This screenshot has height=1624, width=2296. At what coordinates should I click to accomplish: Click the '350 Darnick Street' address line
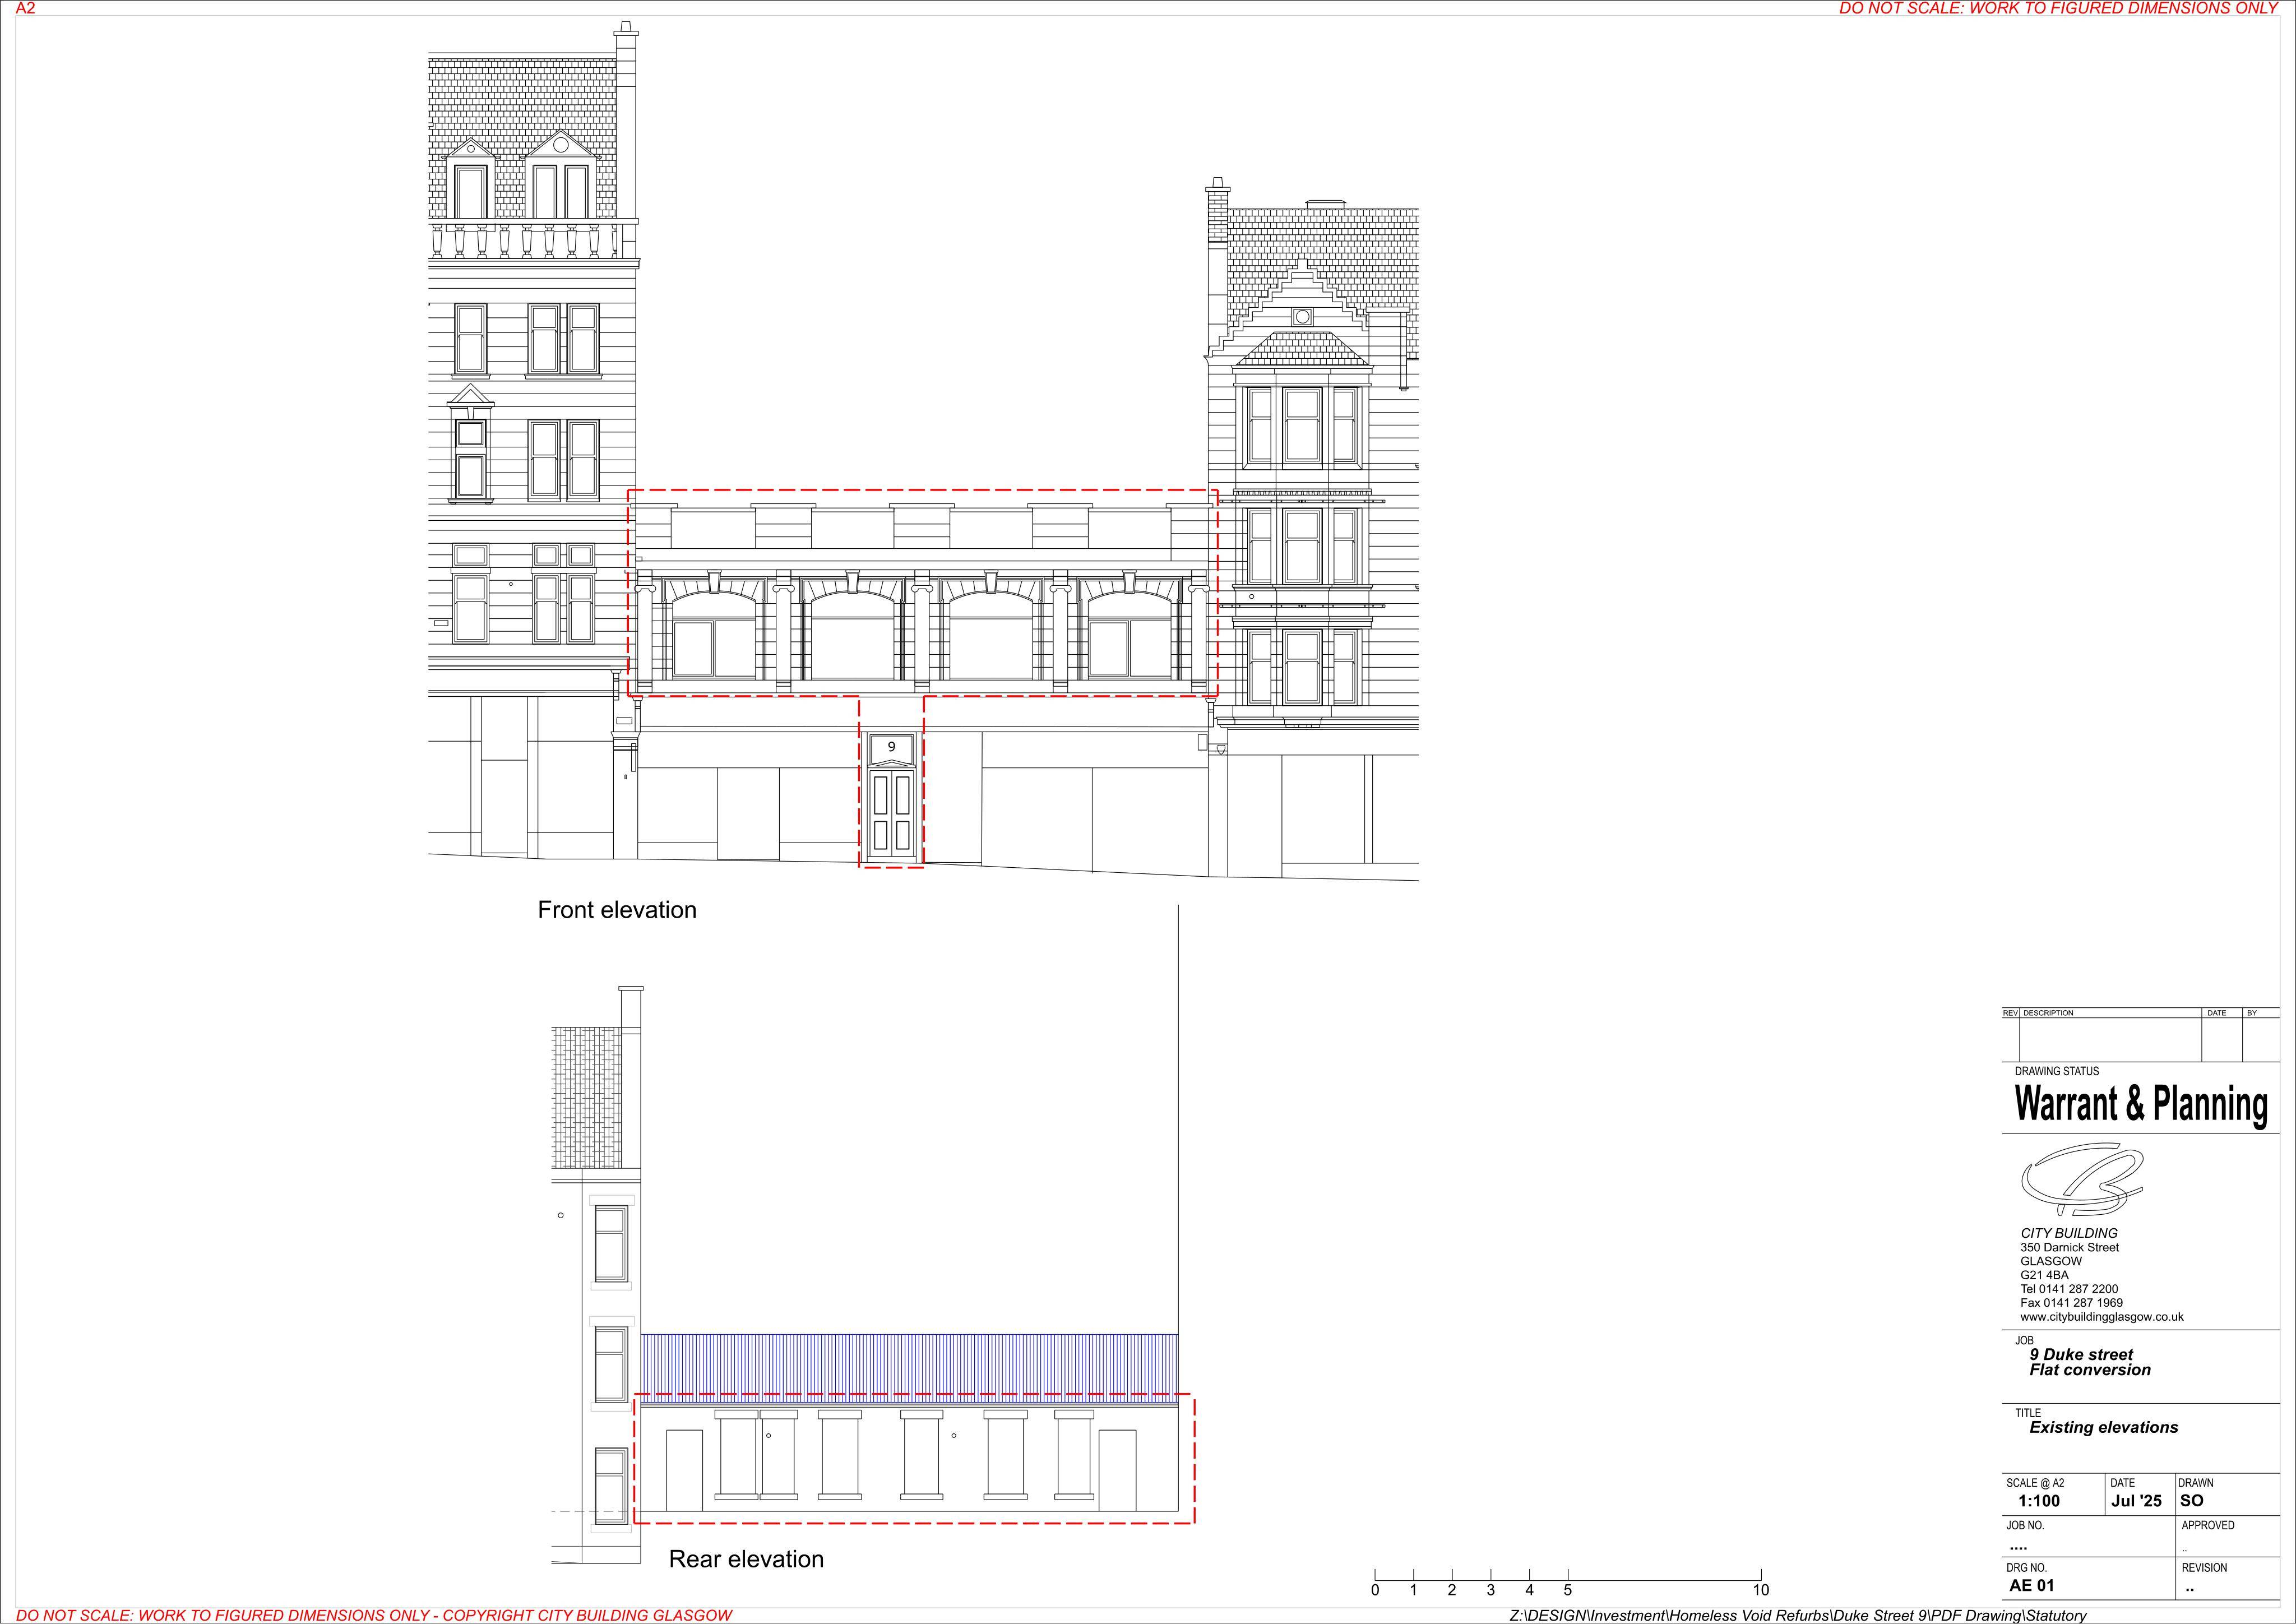pyautogui.click(x=2069, y=1247)
